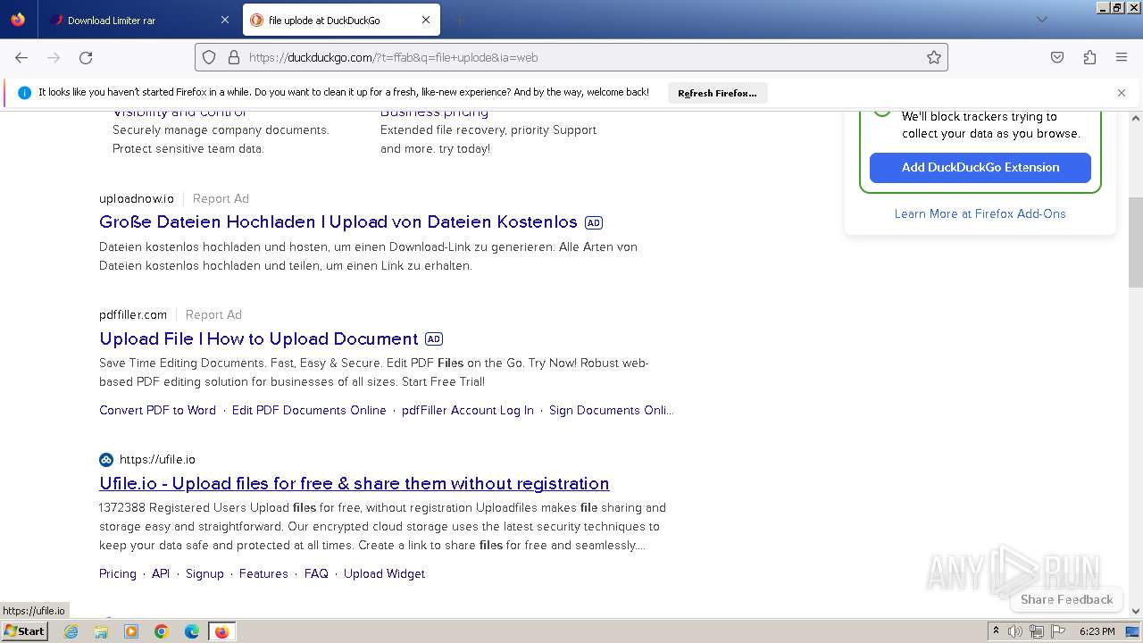The height and width of the screenshot is (643, 1143).
Task: Expand the list all tabs arrow
Action: (1041, 20)
